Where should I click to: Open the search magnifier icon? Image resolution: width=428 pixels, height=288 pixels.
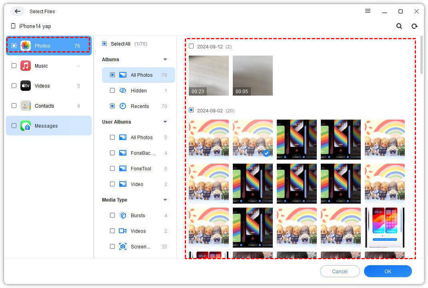399,26
